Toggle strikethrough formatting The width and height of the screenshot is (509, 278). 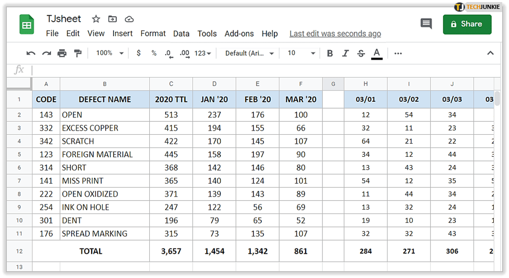click(361, 53)
